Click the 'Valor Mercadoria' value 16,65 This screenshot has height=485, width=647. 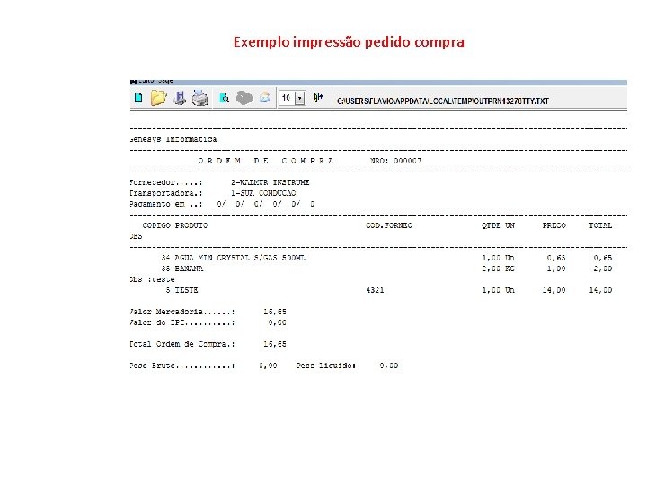tap(275, 312)
